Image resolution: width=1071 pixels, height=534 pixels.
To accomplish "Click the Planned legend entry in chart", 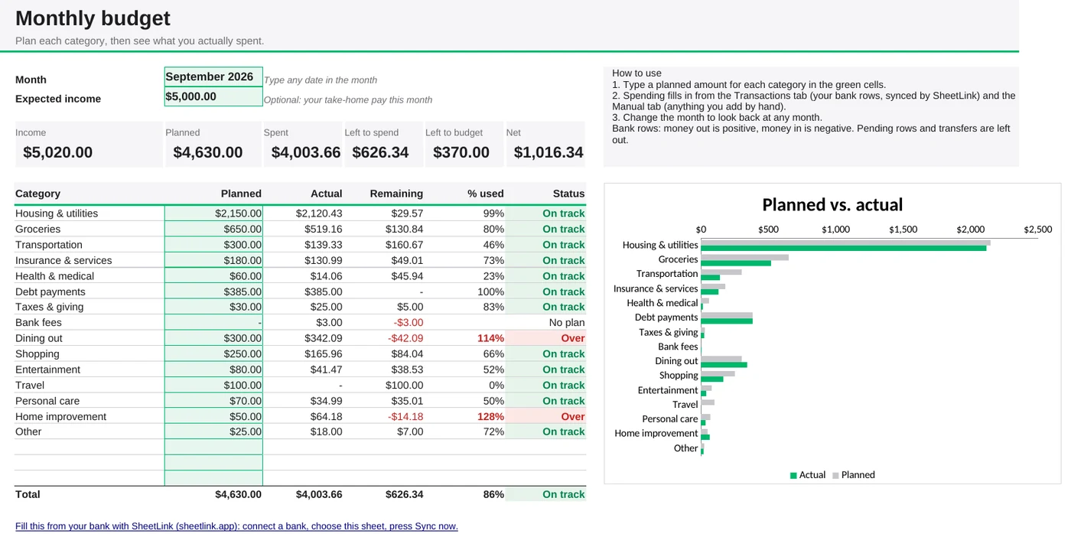I will pyautogui.click(x=853, y=475).
